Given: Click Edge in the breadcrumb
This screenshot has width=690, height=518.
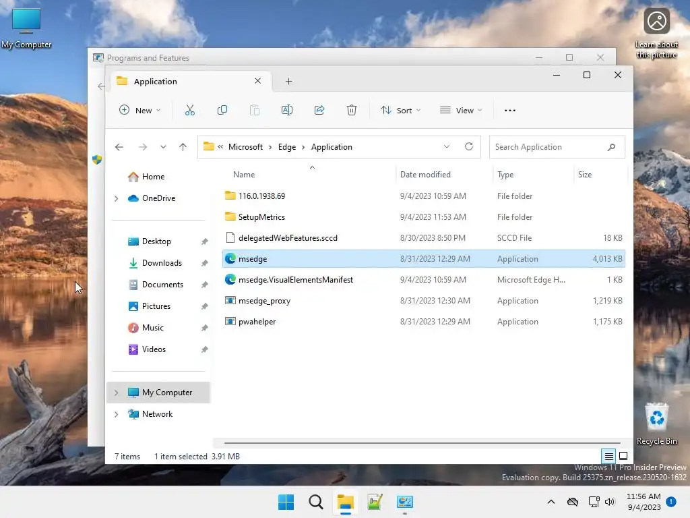Looking at the screenshot, I should pos(287,146).
